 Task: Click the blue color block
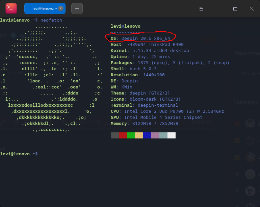[147, 135]
